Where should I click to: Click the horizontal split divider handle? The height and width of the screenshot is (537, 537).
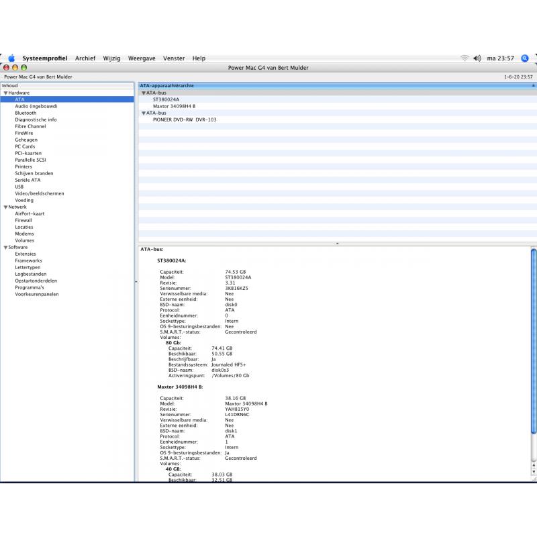coord(338,244)
